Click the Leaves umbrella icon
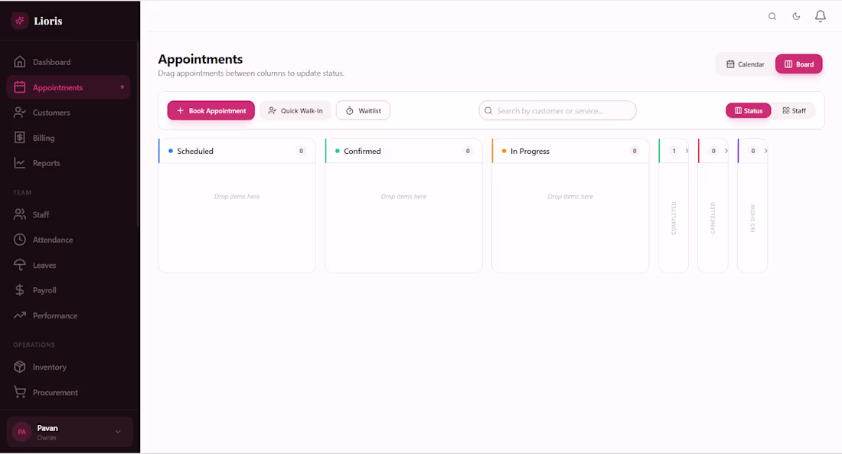 (x=20, y=265)
